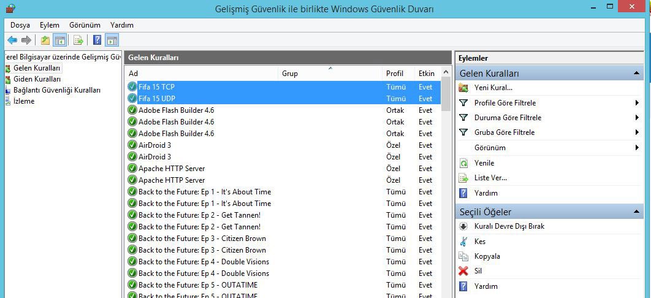Click the blue Help question mark toolbar icon
The width and height of the screenshot is (651, 298).
(97, 40)
